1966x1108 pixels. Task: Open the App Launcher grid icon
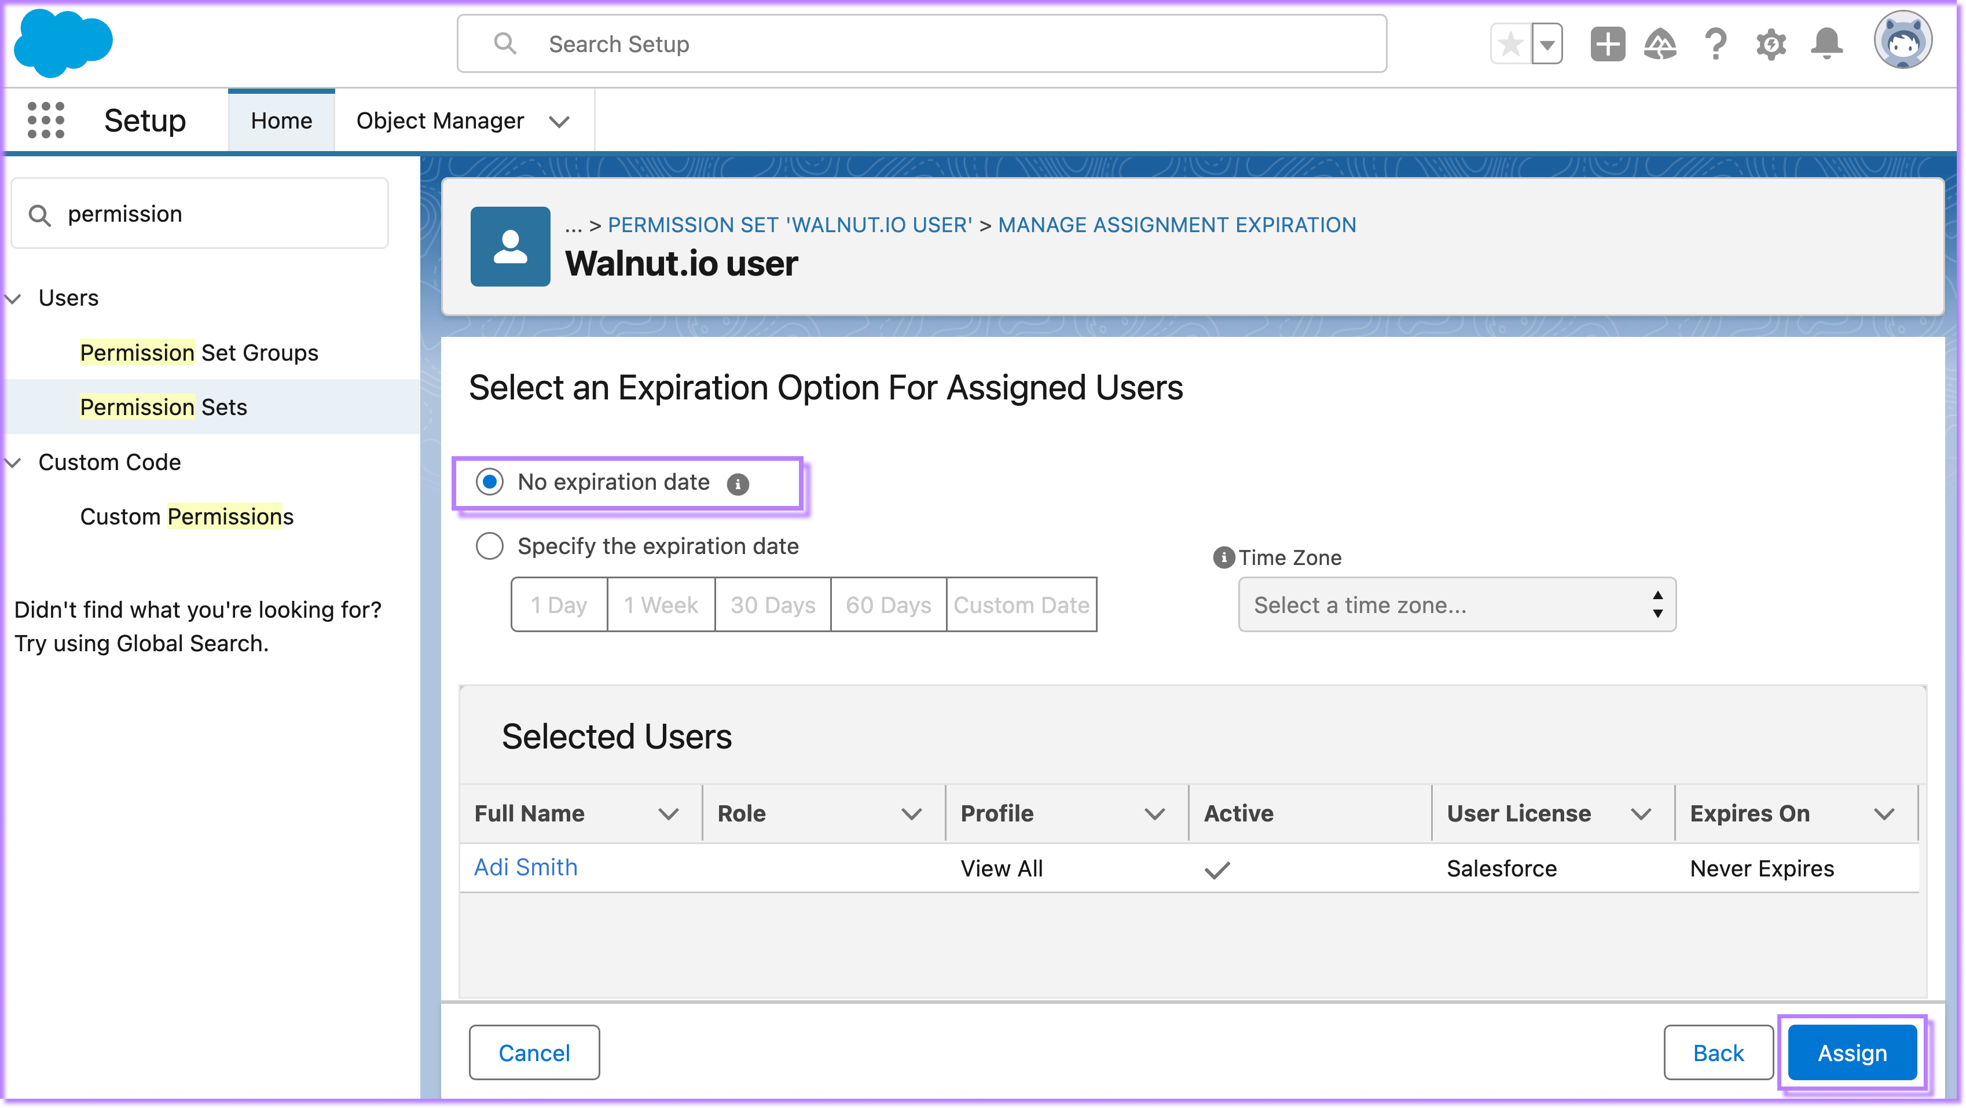(x=46, y=120)
